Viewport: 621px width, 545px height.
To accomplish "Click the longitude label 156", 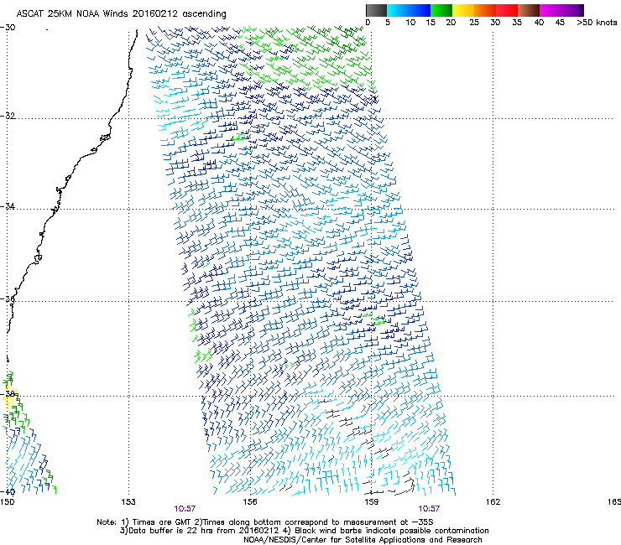I will click(x=250, y=502).
